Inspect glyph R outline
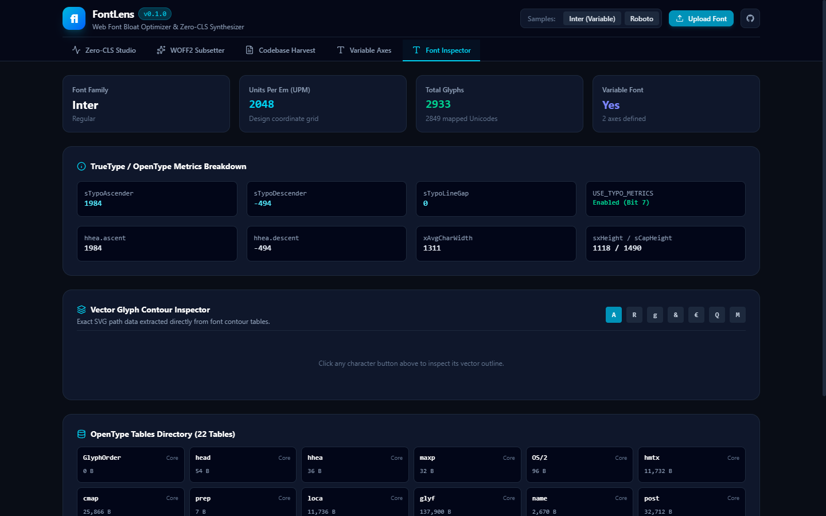This screenshot has height=516, width=826. pyautogui.click(x=634, y=315)
